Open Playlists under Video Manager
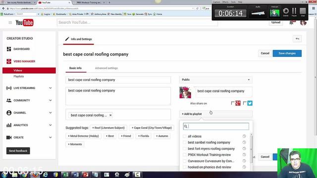 coord(19,77)
